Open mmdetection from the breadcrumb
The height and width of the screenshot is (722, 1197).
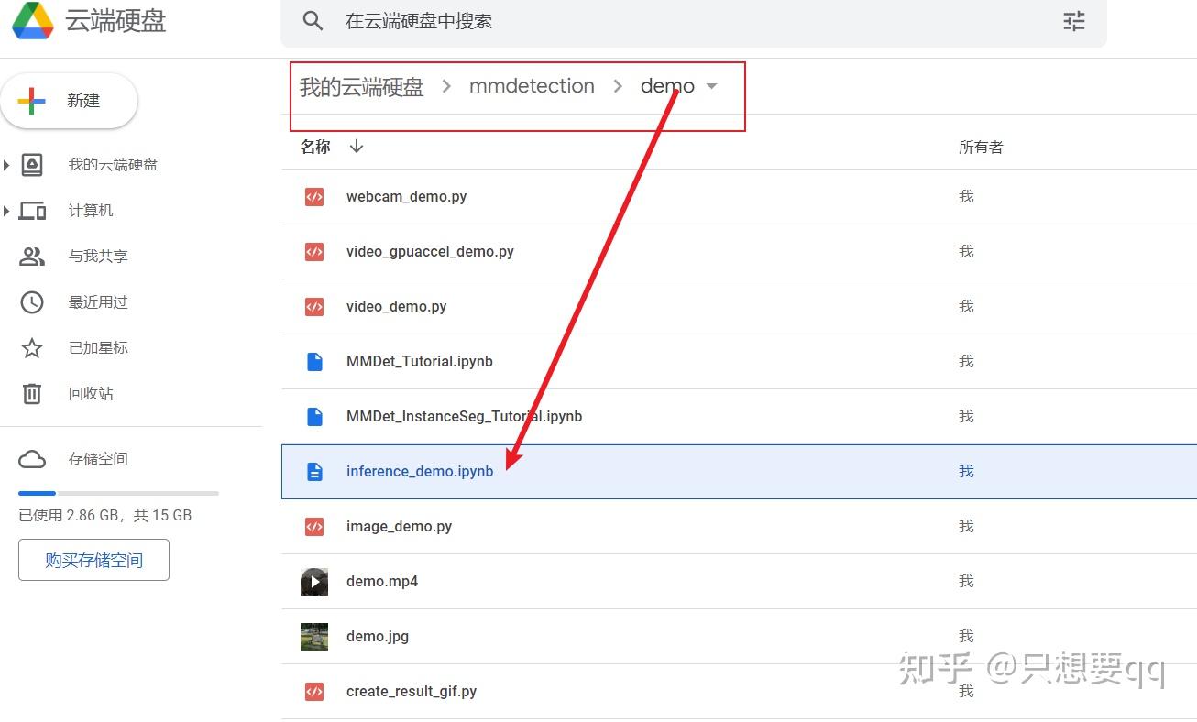(532, 85)
